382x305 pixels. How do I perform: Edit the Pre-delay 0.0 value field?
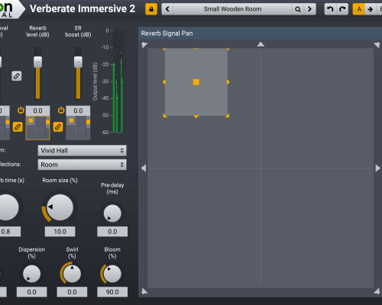112,232
